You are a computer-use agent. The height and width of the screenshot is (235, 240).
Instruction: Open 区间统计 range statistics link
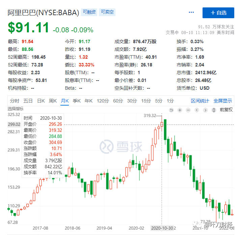[x=200, y=101]
